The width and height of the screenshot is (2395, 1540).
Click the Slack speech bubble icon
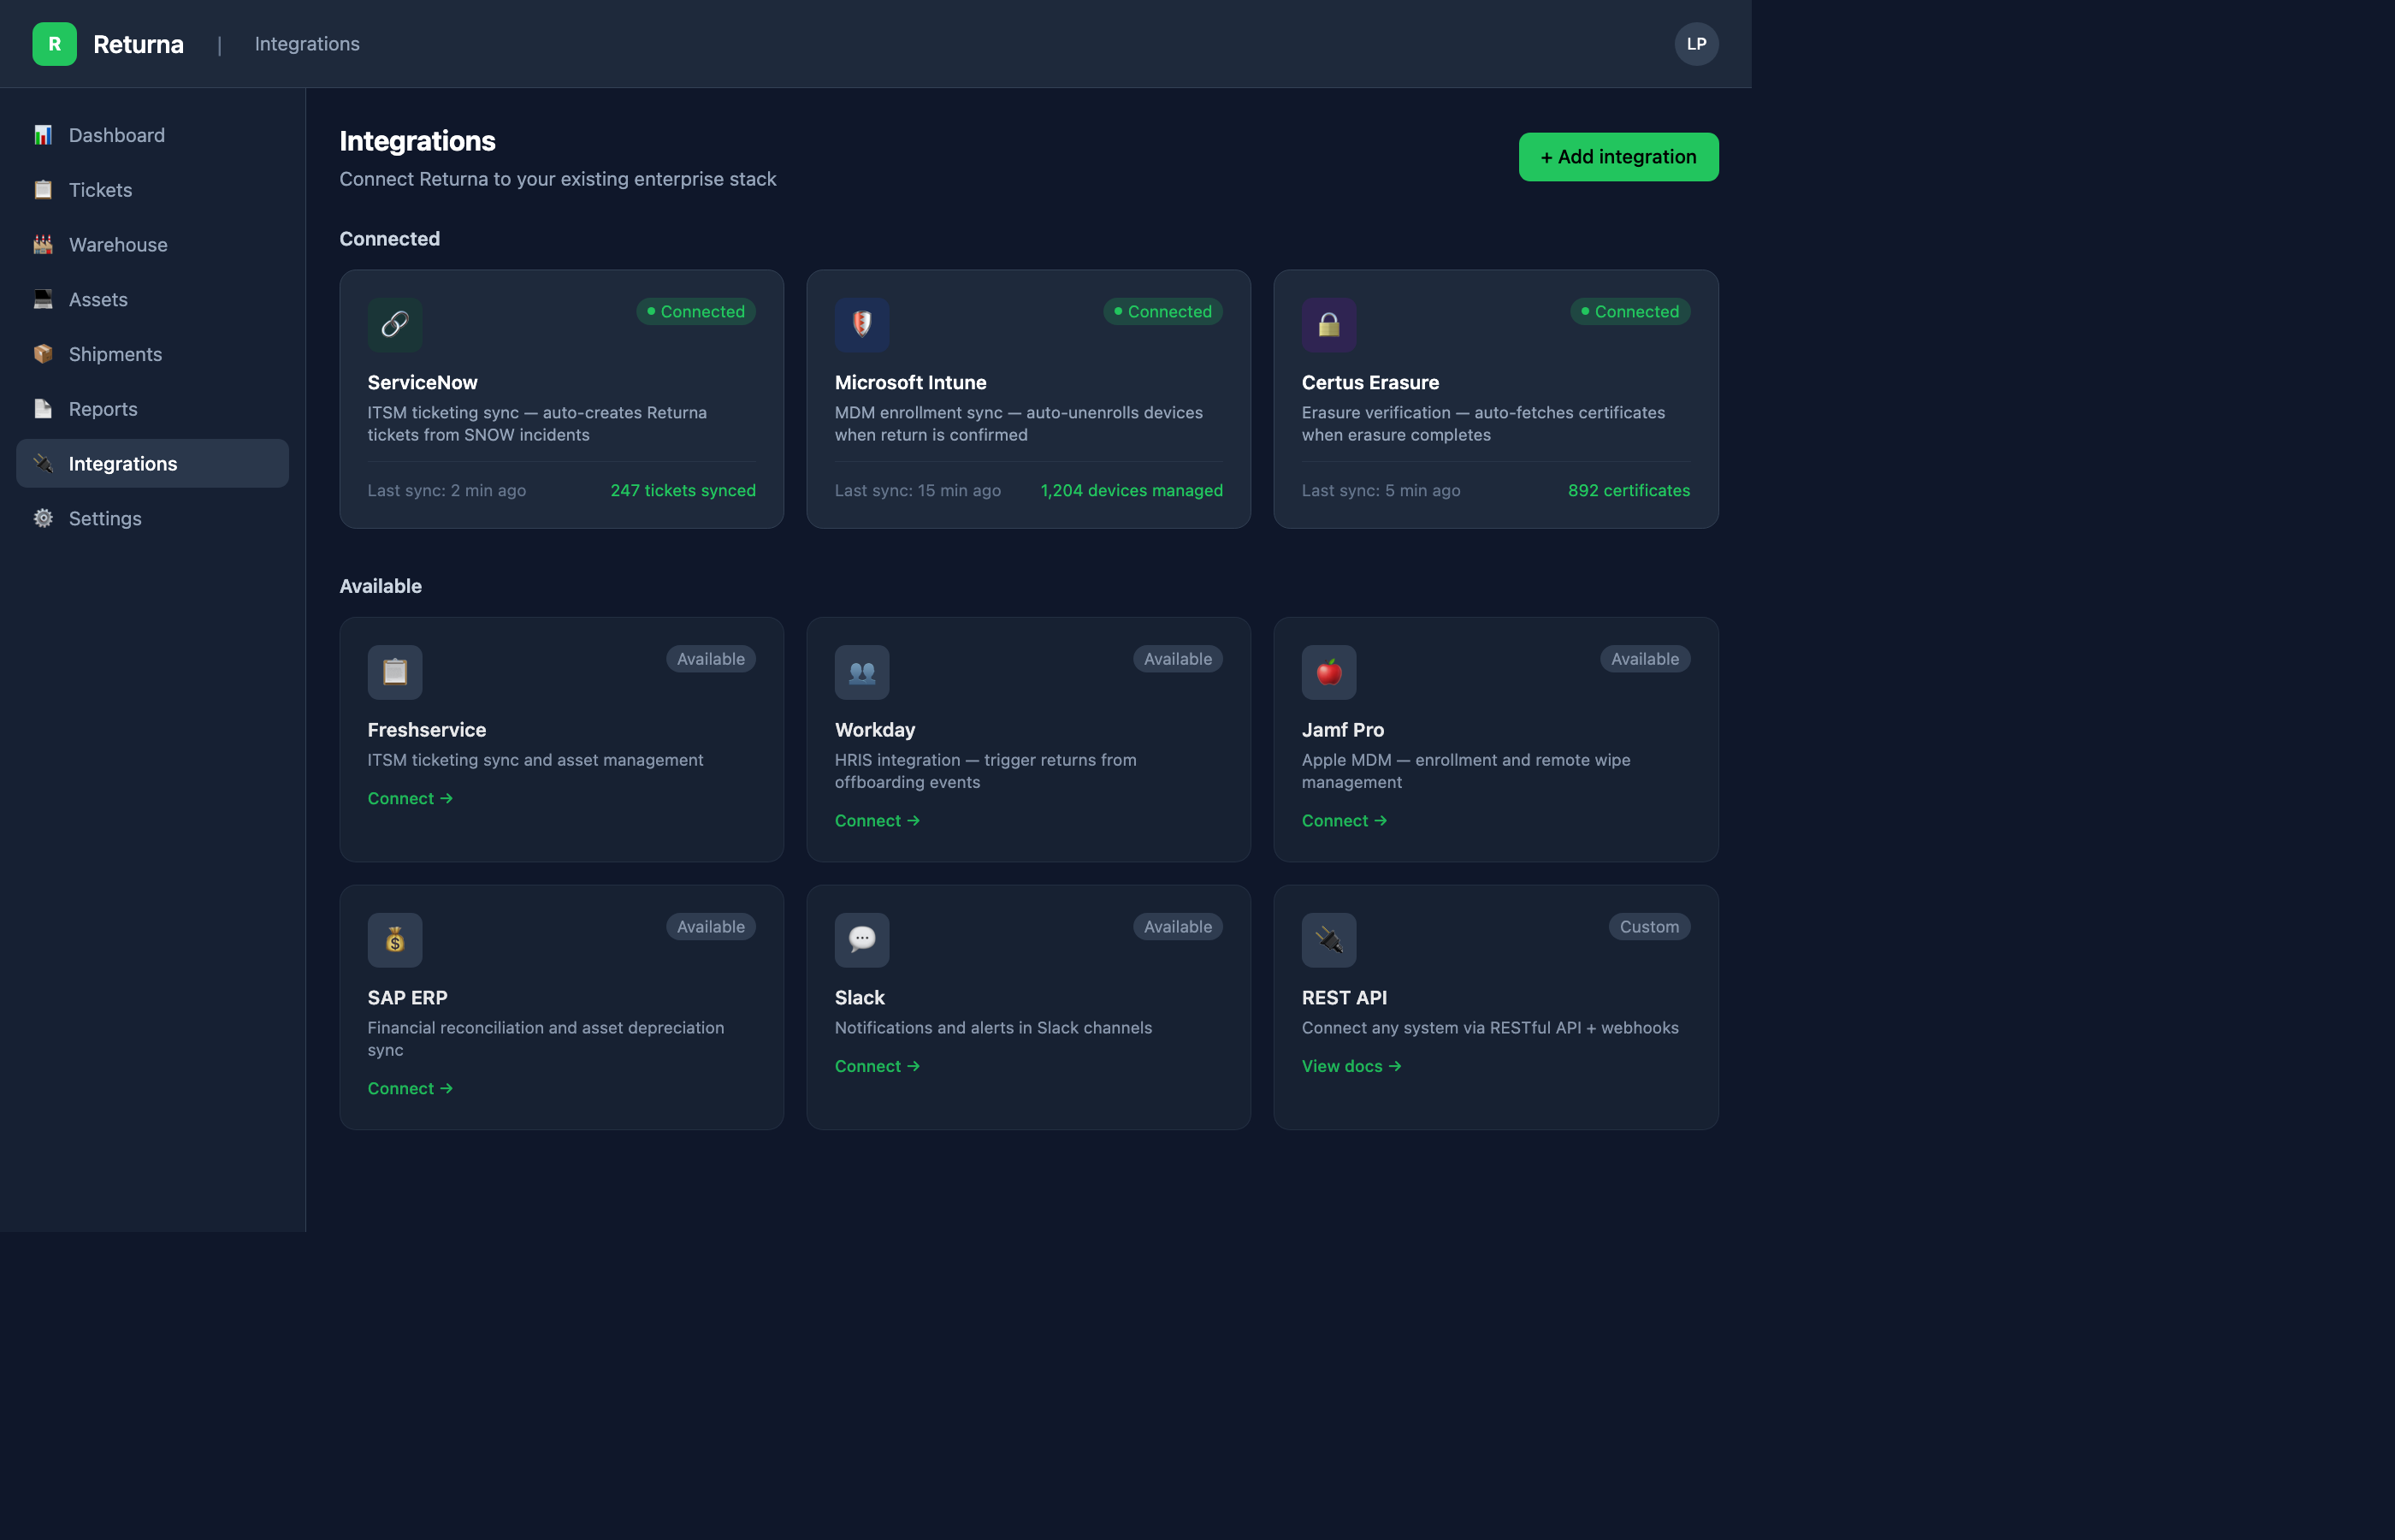click(x=861, y=939)
